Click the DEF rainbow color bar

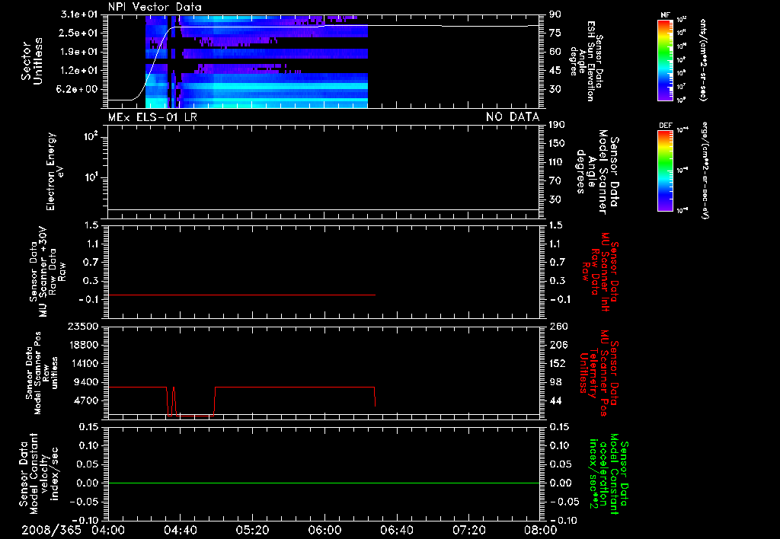point(665,171)
